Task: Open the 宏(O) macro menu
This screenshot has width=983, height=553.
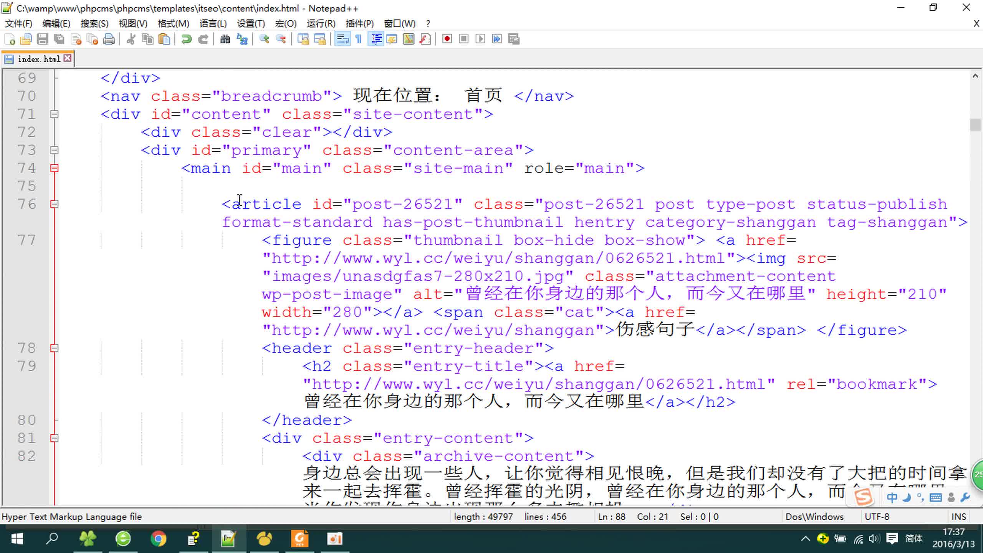Action: tap(286, 23)
